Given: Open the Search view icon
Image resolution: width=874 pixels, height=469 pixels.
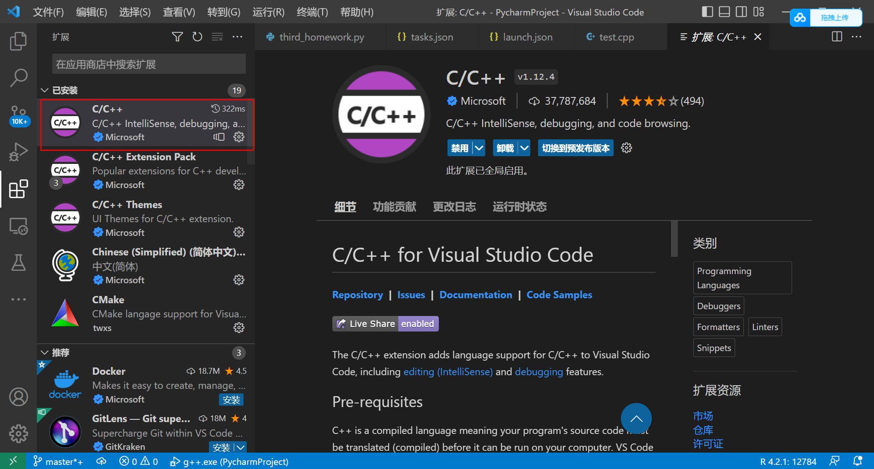Looking at the screenshot, I should tap(18, 78).
